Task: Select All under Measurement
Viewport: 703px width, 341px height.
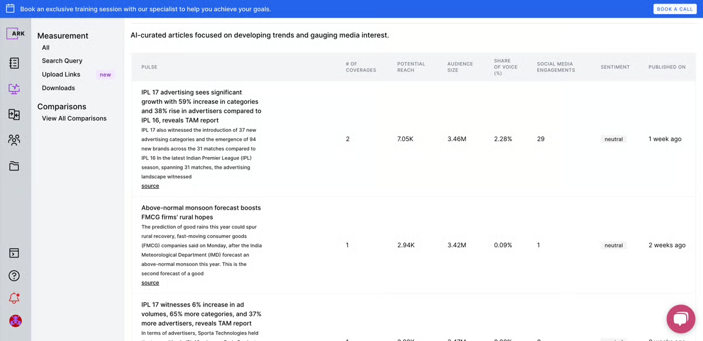Action: tap(46, 47)
